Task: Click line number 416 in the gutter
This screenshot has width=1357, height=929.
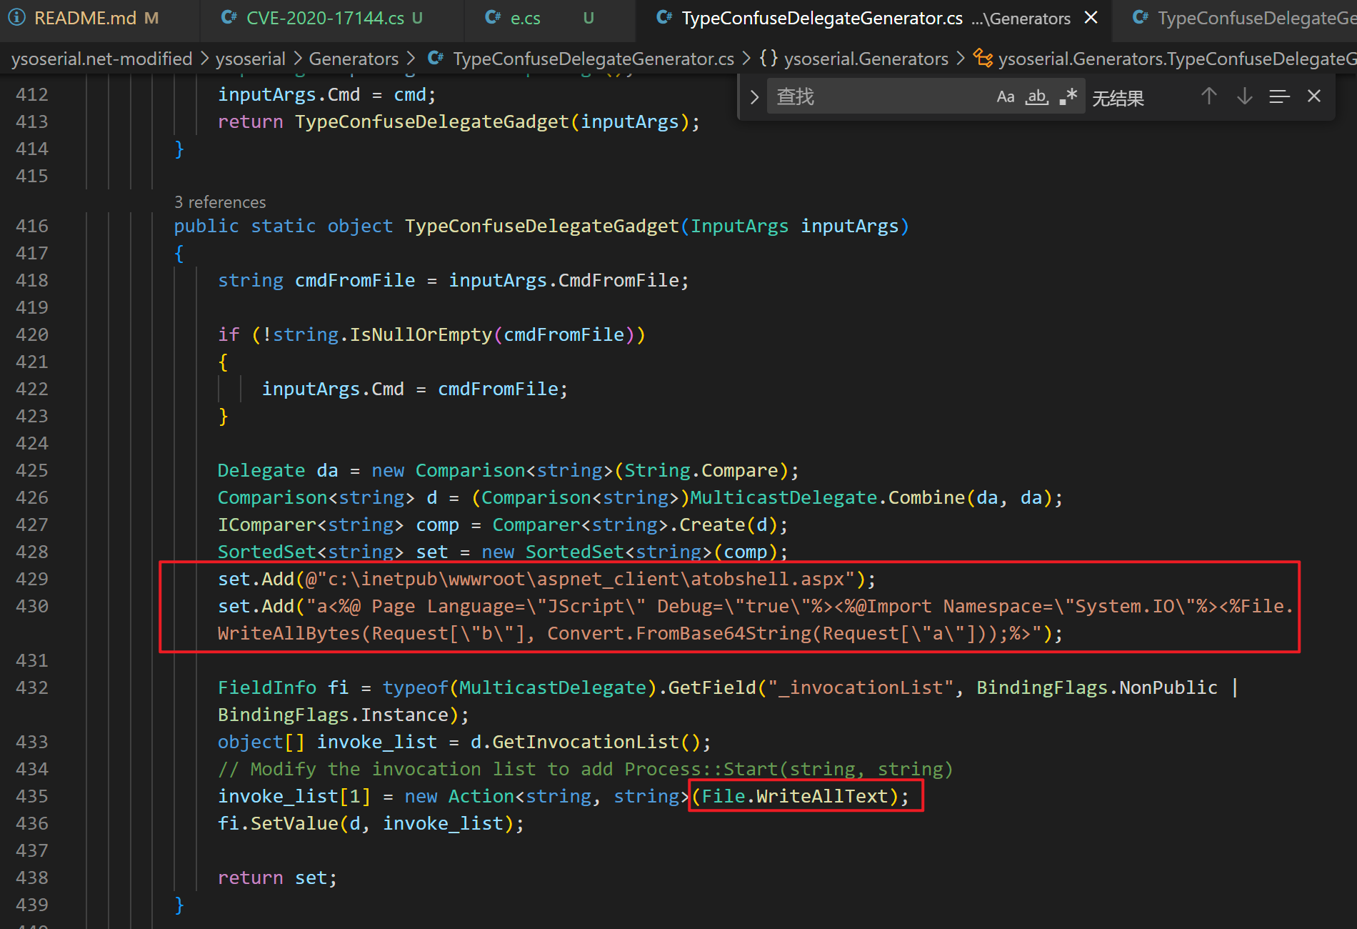Action: point(32,227)
